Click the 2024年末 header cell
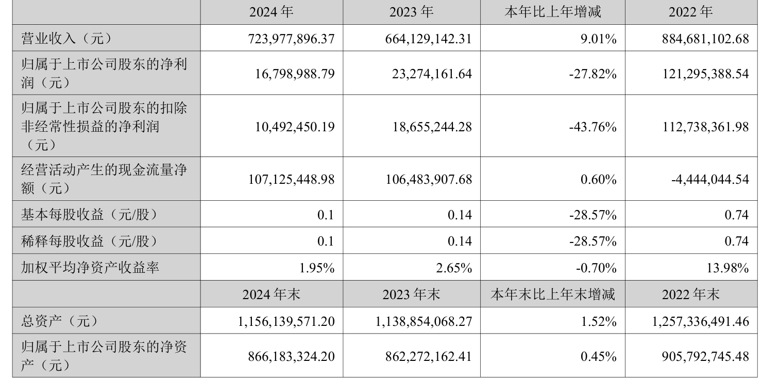The width and height of the screenshot is (762, 382). pyautogui.click(x=271, y=294)
